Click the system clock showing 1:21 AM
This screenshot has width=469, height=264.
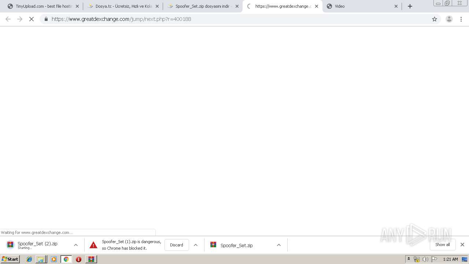point(450,259)
